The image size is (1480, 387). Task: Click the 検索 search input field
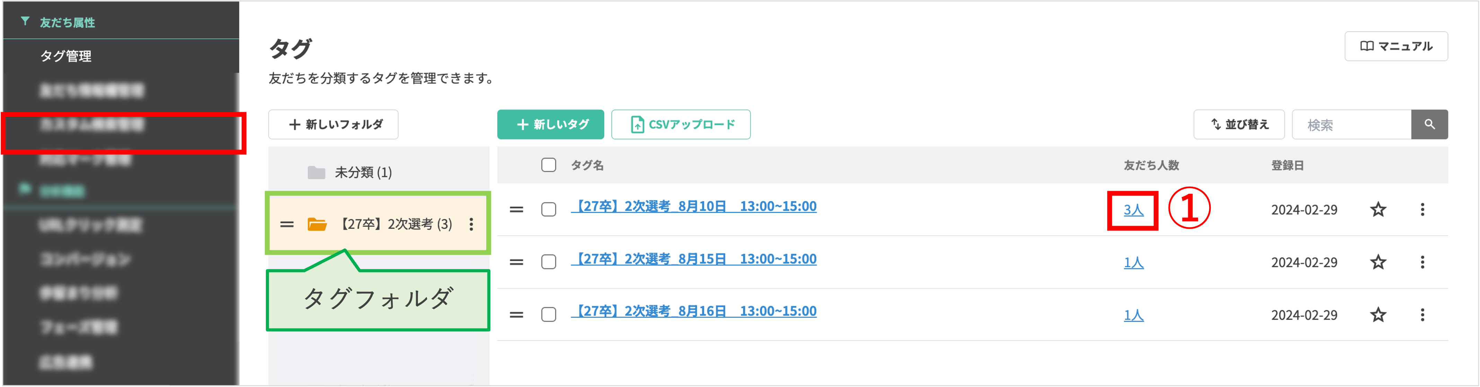click(1351, 125)
